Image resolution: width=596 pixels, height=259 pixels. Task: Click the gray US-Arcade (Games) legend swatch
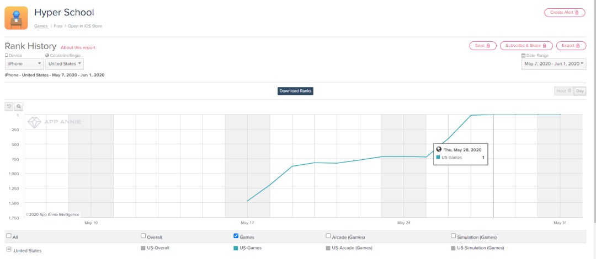[328, 248]
